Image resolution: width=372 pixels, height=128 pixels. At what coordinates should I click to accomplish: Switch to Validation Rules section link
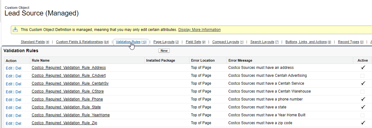128,42
